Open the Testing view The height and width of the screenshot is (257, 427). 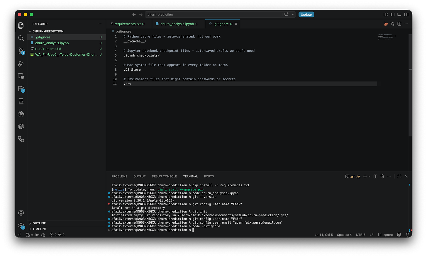click(21, 101)
